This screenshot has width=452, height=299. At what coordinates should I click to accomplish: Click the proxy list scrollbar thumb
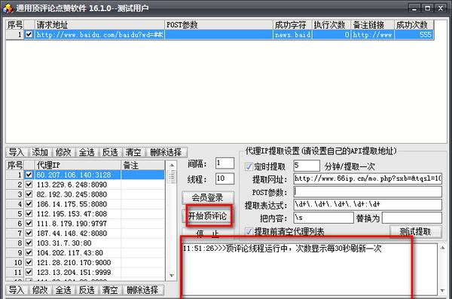tap(172, 176)
